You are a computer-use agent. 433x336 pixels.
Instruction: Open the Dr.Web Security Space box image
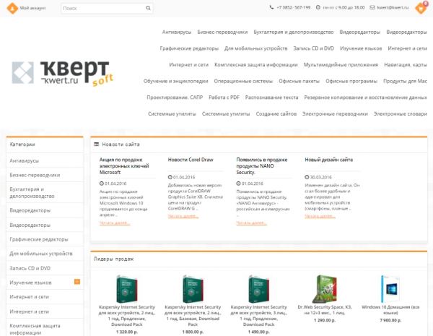(x=325, y=289)
